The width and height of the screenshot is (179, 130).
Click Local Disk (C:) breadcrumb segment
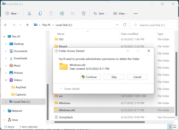pos(64,25)
